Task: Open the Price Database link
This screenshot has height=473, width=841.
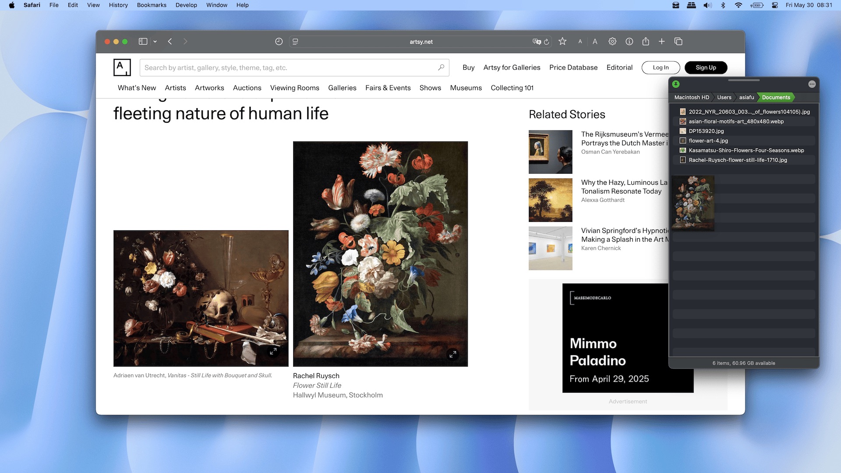Action: (x=573, y=67)
